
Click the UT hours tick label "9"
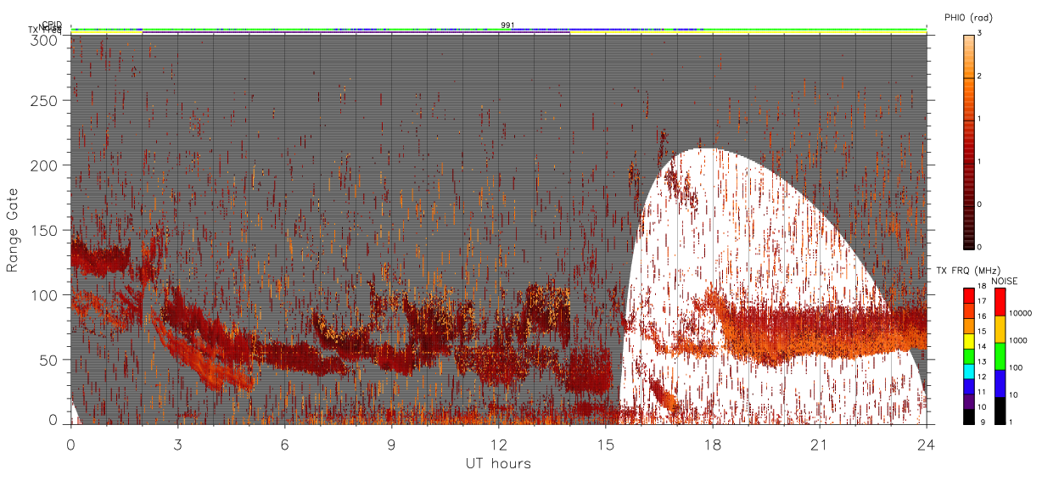click(391, 444)
